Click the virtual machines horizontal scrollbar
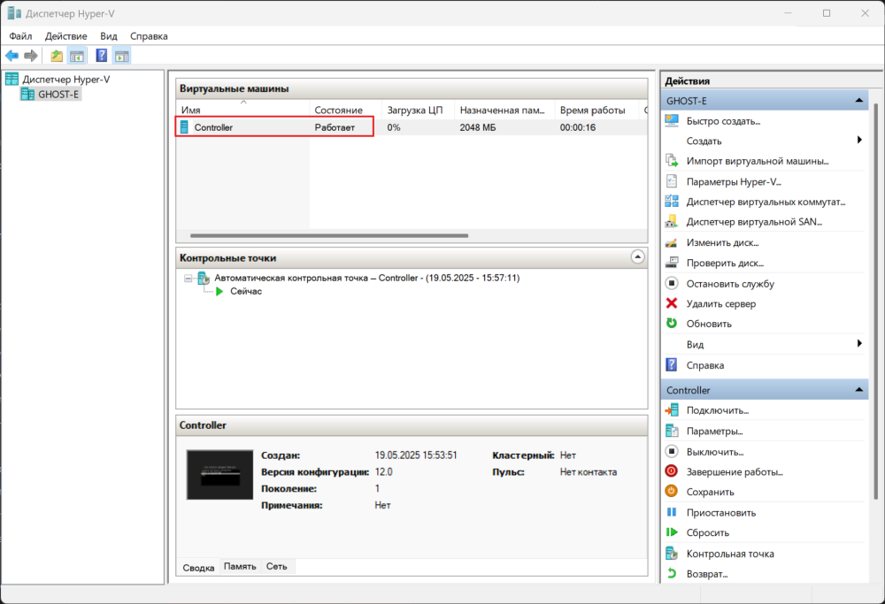 pyautogui.click(x=329, y=236)
